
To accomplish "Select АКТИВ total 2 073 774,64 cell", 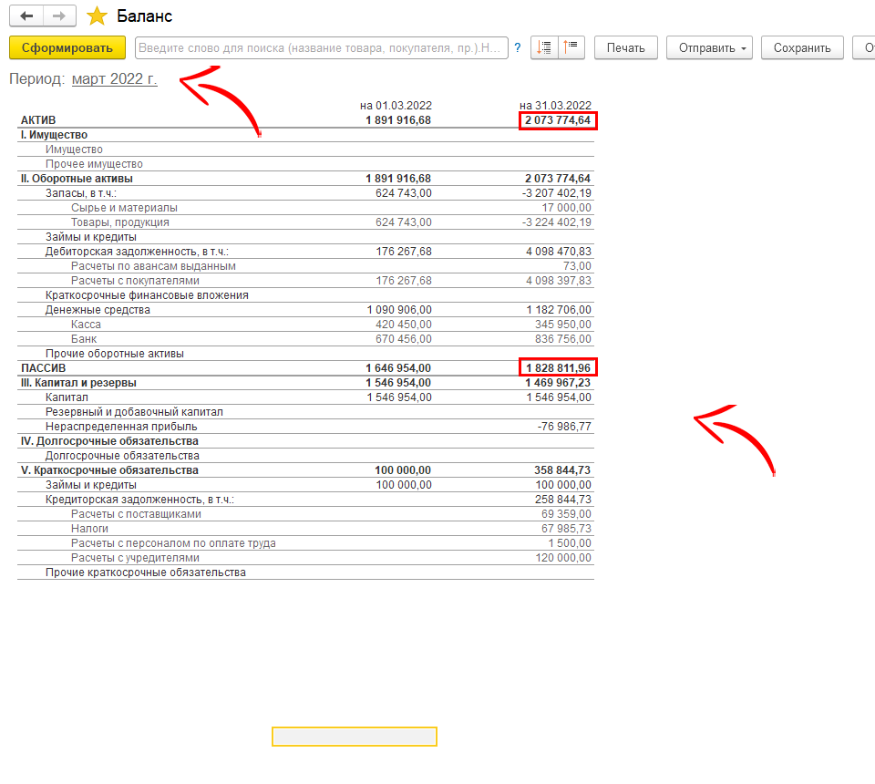I will point(558,120).
